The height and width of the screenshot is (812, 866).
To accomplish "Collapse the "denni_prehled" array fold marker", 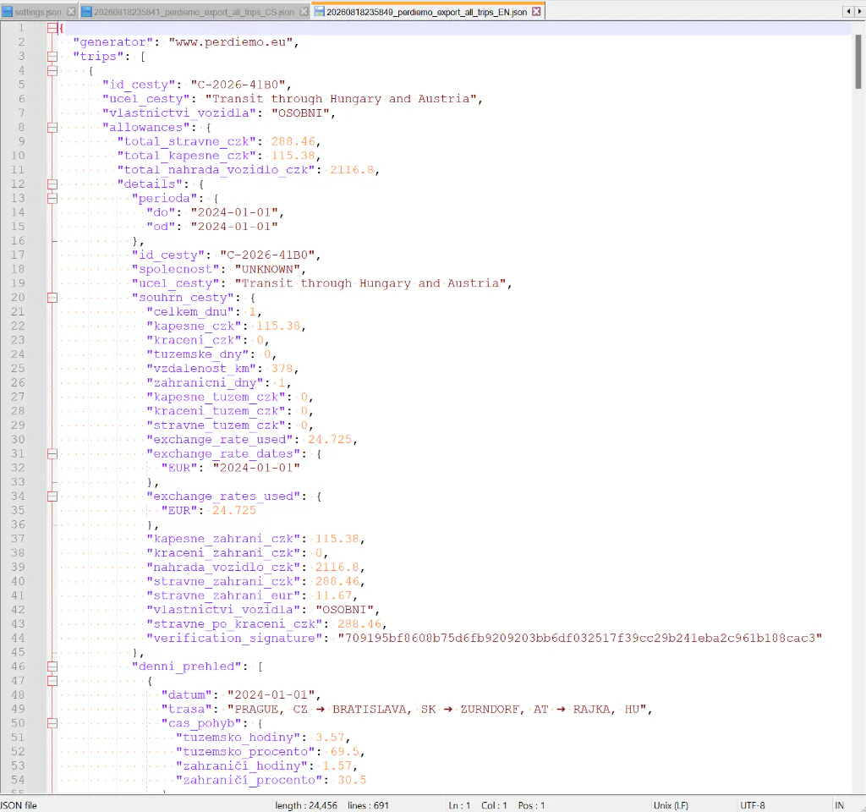I will tap(52, 667).
